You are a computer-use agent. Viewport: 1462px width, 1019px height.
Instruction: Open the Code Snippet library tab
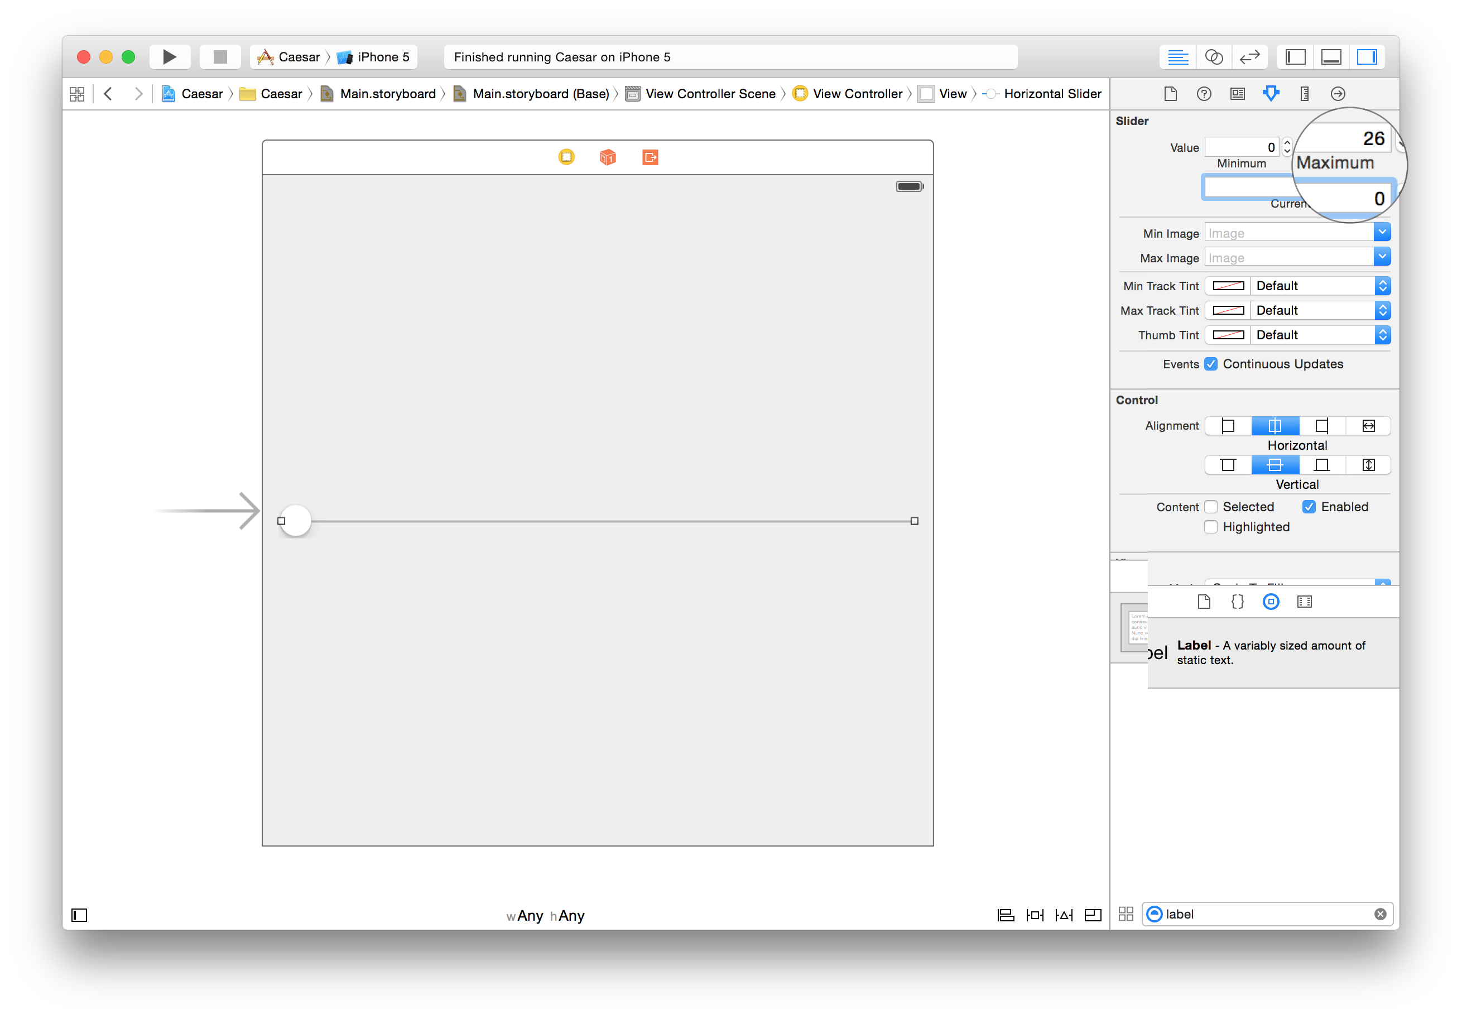tap(1237, 602)
